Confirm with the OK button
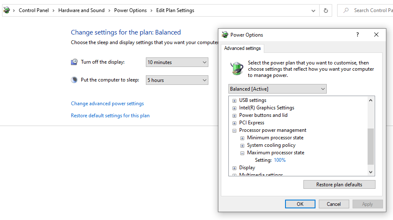The height and width of the screenshot is (220, 393). [300, 204]
